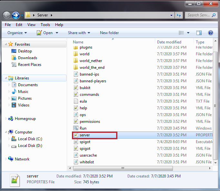
Task: Expand address bar history dropdown
Action: coord(171,15)
